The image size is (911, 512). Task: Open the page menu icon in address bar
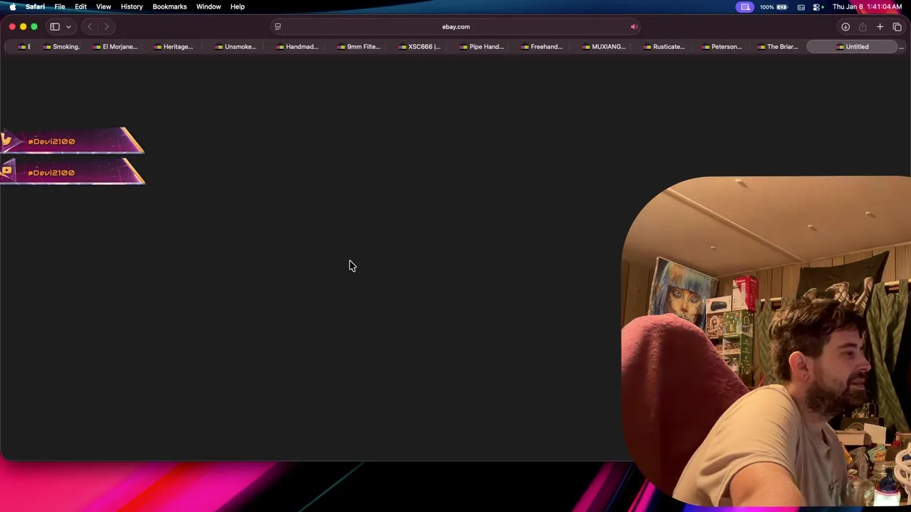pyautogui.click(x=278, y=26)
